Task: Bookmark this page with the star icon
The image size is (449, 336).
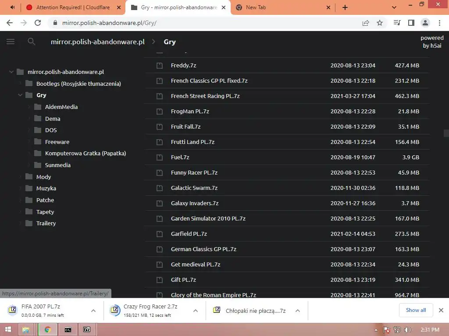Action: [x=380, y=23]
